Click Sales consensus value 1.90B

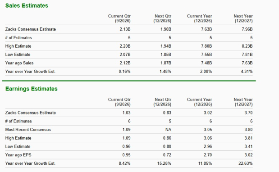tap(166, 29)
